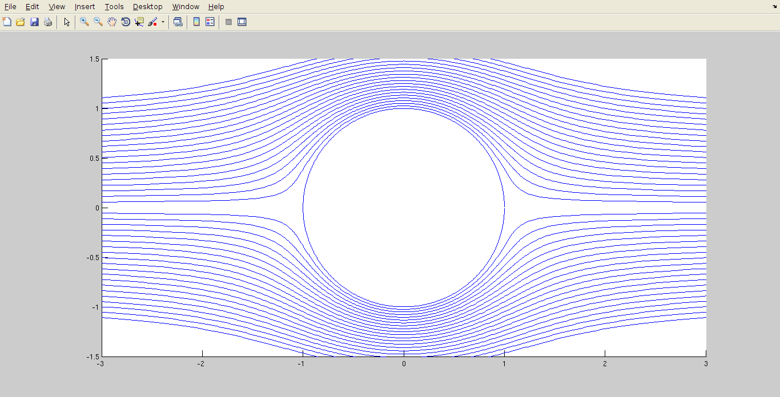Expand the brush color dropdown arrow
This screenshot has width=780, height=397.
point(163,22)
